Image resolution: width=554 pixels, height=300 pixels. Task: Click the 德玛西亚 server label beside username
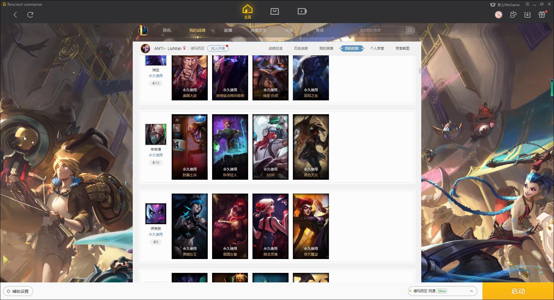coord(197,48)
